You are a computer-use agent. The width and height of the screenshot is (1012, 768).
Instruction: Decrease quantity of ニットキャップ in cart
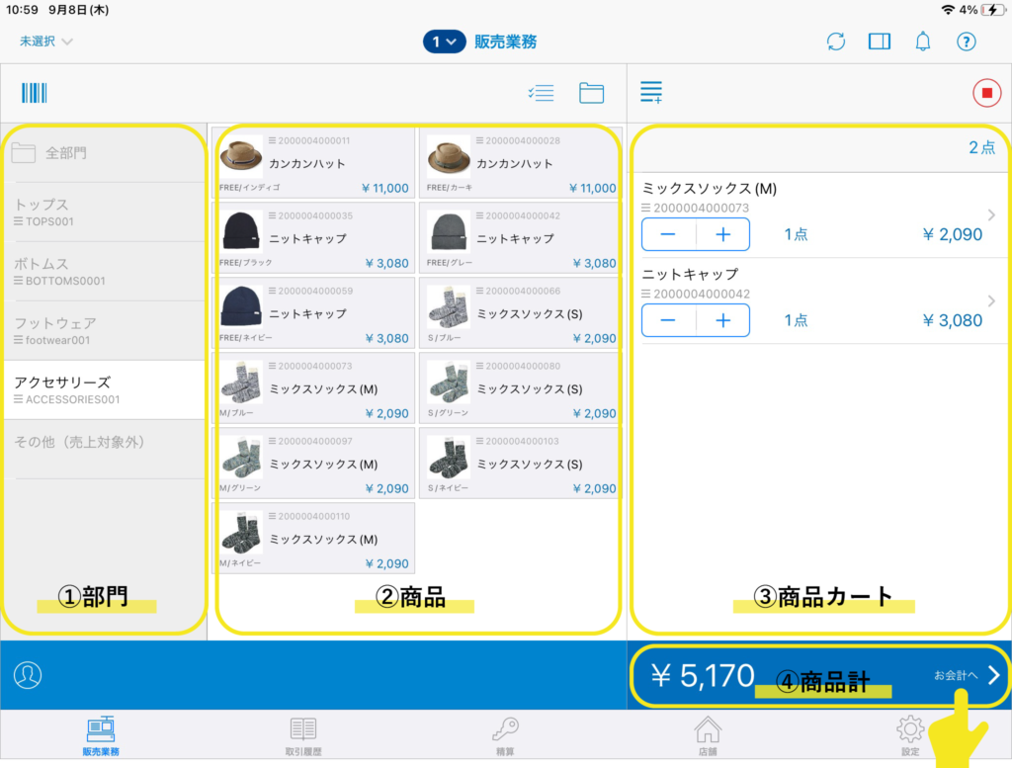coord(668,320)
